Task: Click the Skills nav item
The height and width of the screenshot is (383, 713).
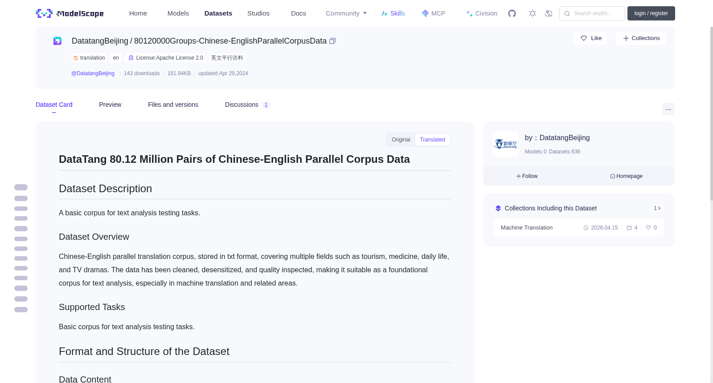Action: 393,13
